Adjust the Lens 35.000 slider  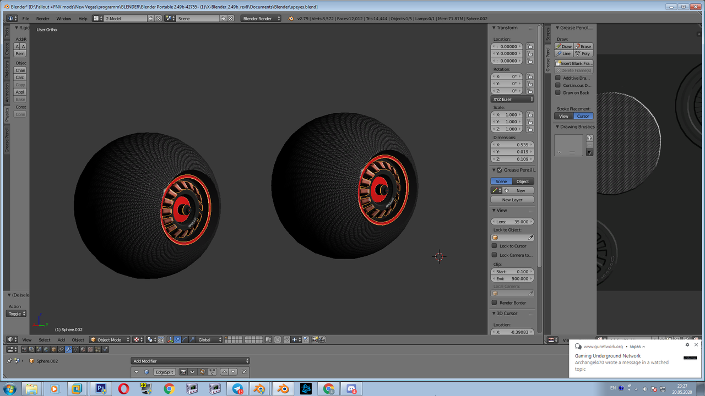tap(512, 221)
